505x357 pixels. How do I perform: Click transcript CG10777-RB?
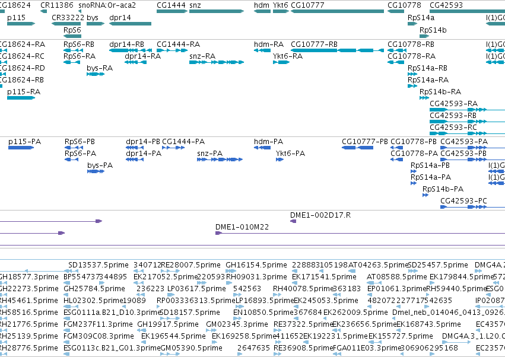337,50
